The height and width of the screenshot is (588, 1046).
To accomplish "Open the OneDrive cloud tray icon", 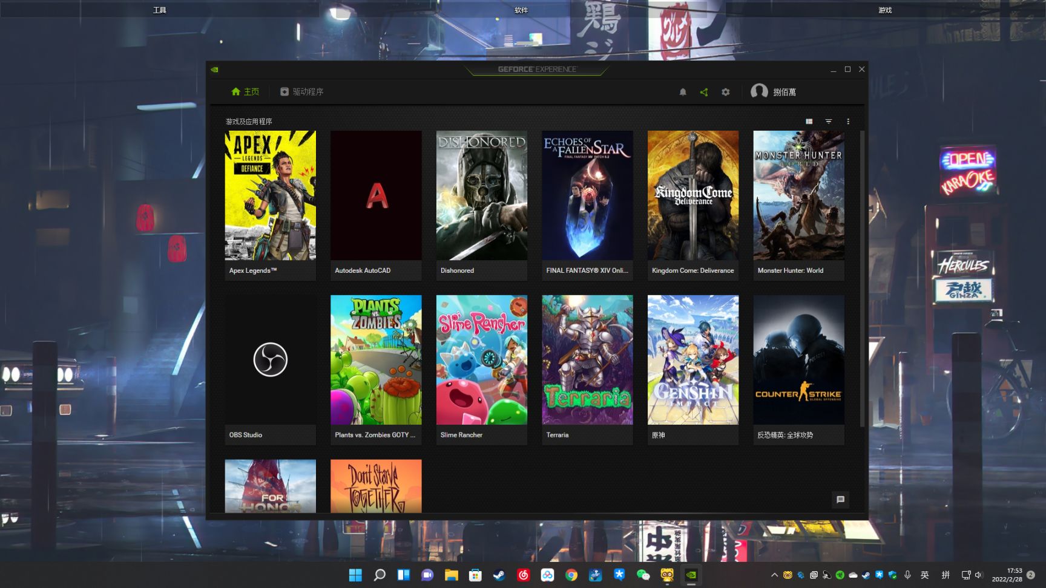I will click(x=853, y=575).
